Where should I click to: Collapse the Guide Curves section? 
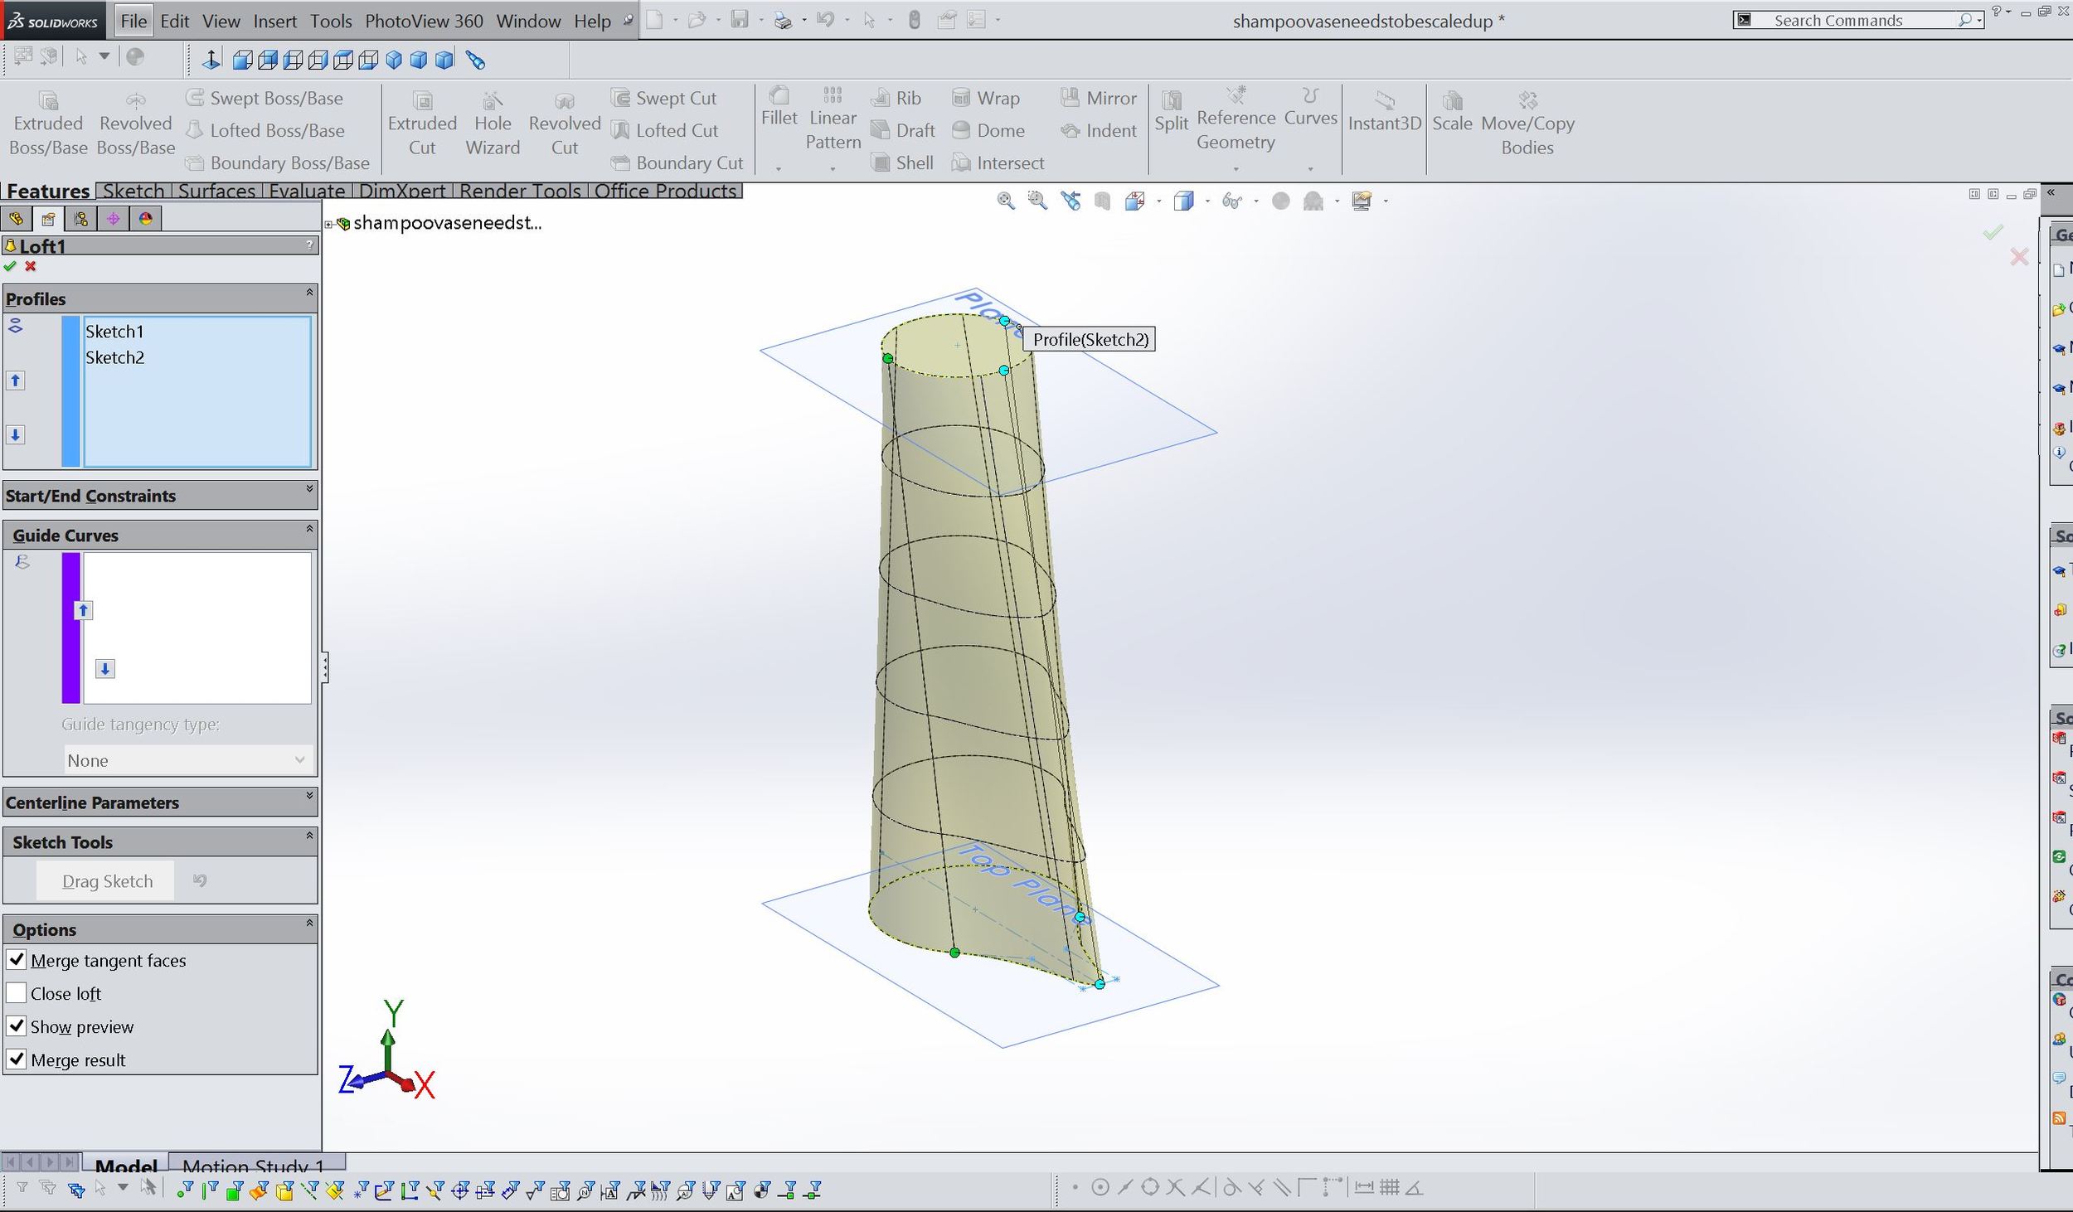[309, 528]
